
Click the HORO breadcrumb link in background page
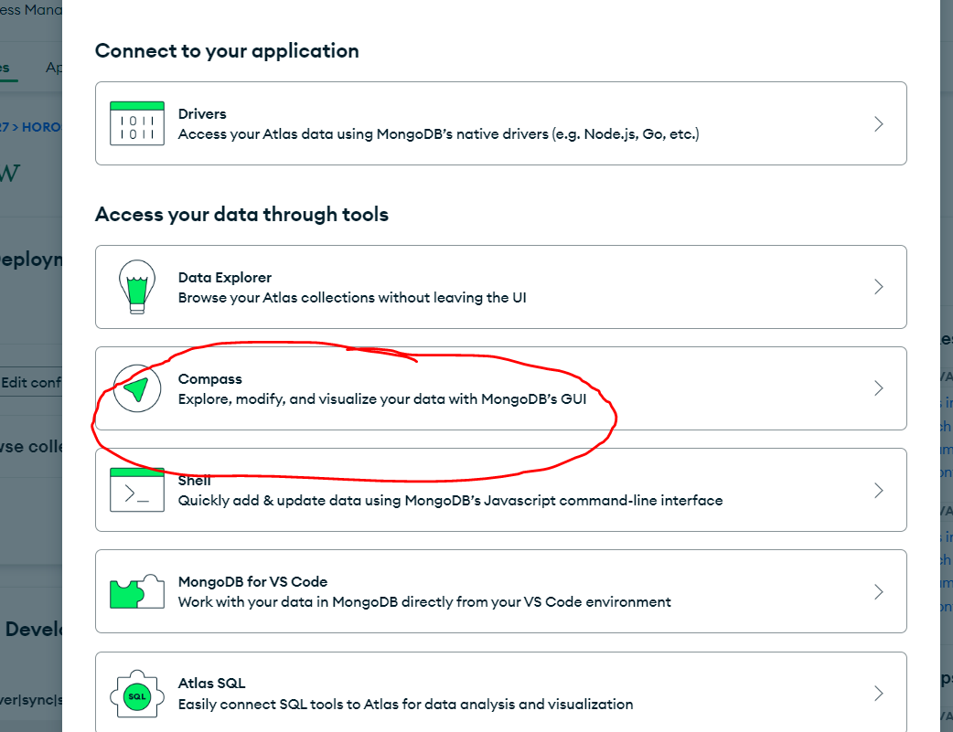(x=41, y=127)
